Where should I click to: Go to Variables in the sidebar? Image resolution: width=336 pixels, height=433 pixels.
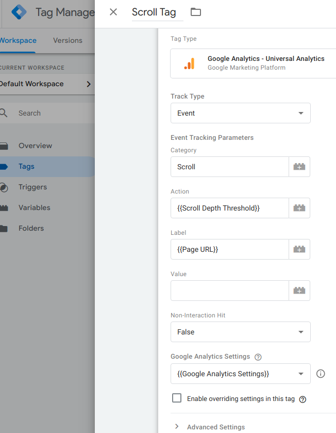coord(35,207)
